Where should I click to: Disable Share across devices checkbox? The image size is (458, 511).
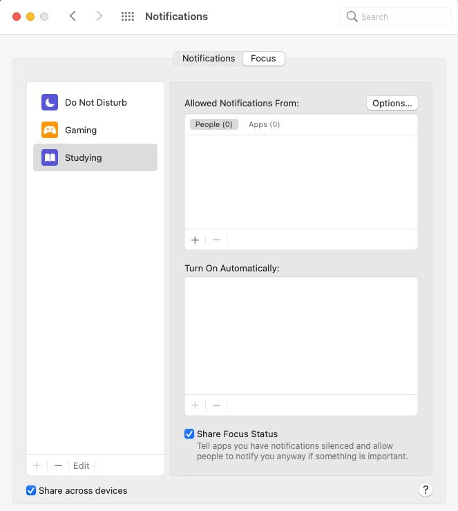point(31,490)
